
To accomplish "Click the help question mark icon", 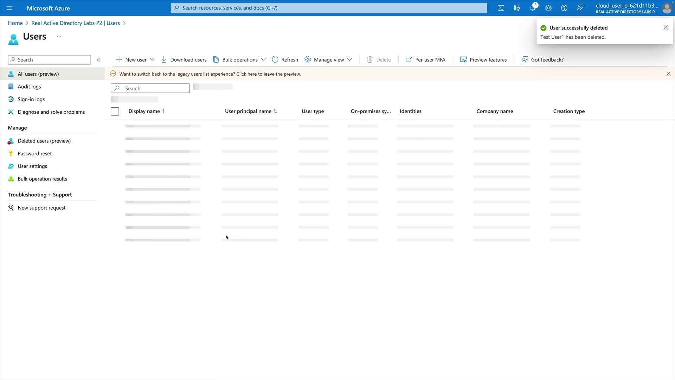I will pyautogui.click(x=564, y=8).
